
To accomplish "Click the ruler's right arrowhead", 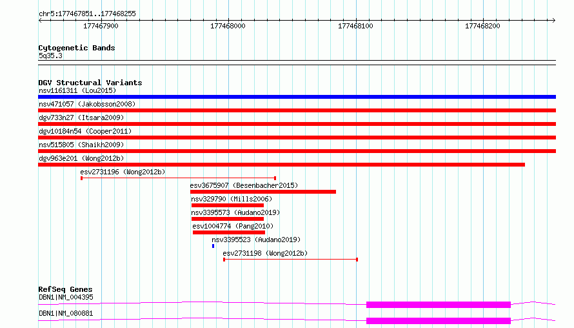I will coord(554,20).
